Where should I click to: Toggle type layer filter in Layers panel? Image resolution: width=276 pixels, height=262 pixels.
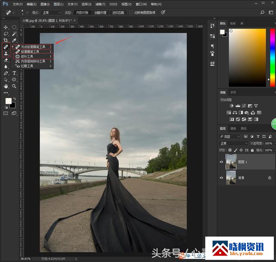pos(258,137)
